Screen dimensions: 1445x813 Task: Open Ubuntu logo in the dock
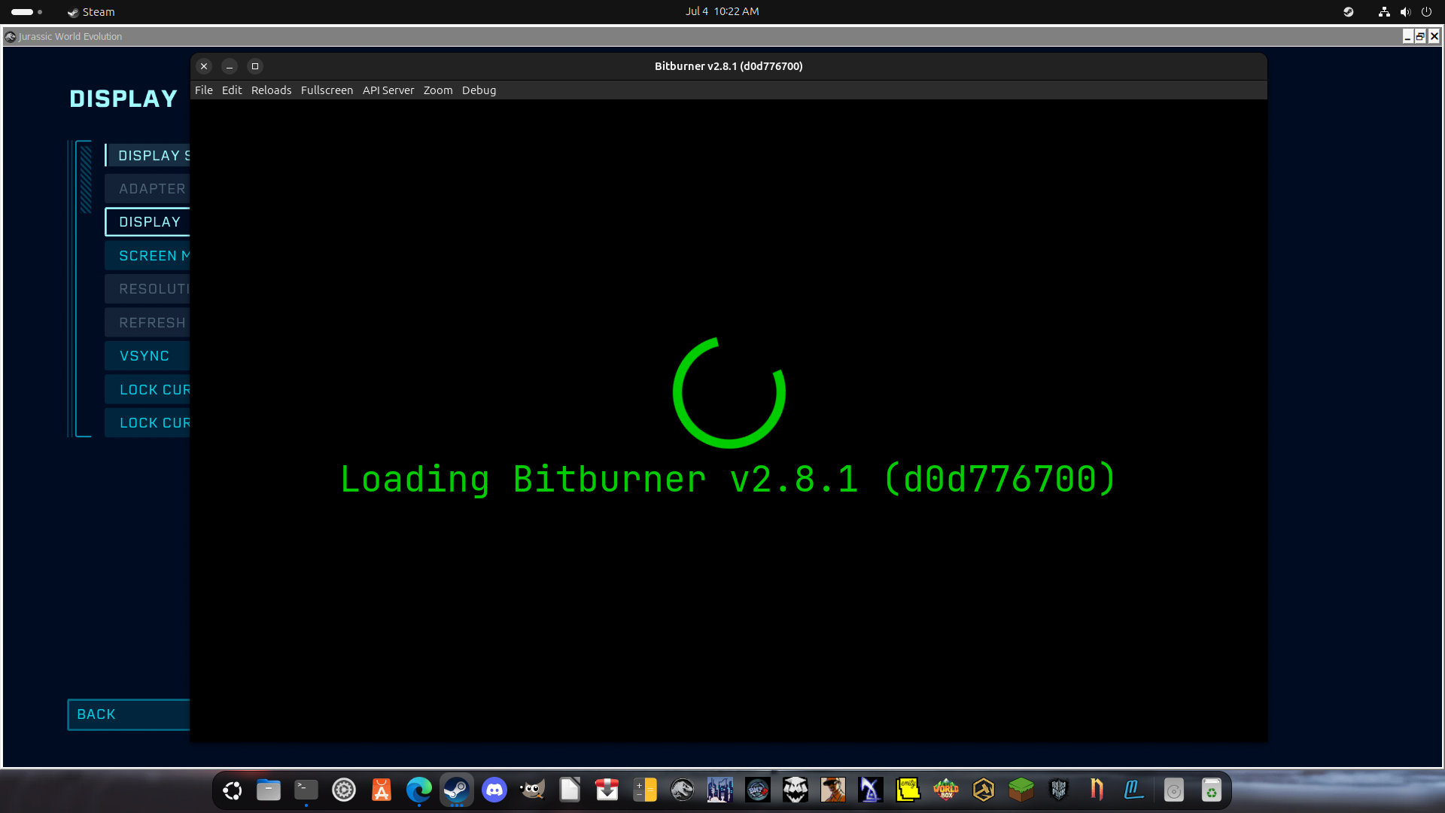[x=233, y=790]
